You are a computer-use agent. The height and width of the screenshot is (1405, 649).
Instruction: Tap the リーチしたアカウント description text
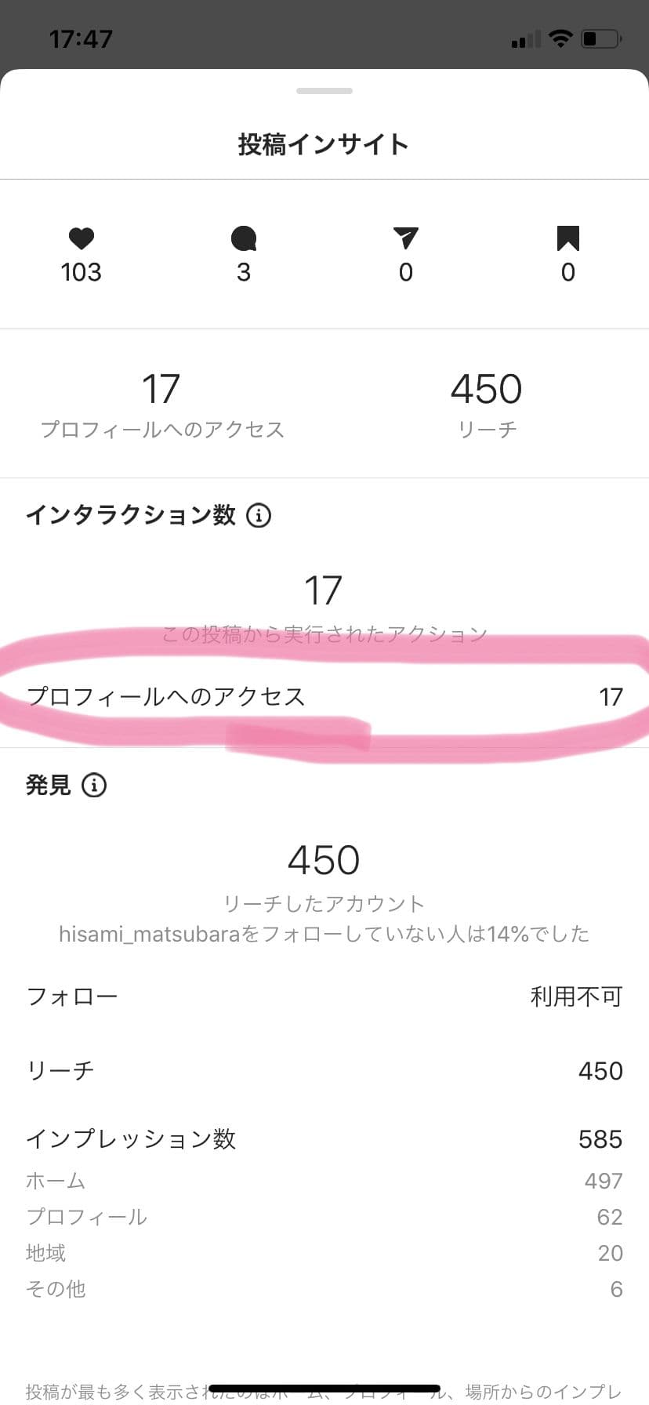point(324,904)
